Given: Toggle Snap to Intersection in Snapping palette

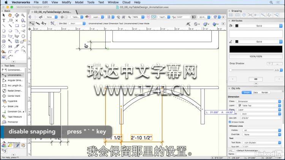Looking at the screenshot, I should 250,15.
